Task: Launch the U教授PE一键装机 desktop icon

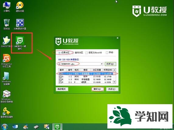Action: (x=20, y=43)
